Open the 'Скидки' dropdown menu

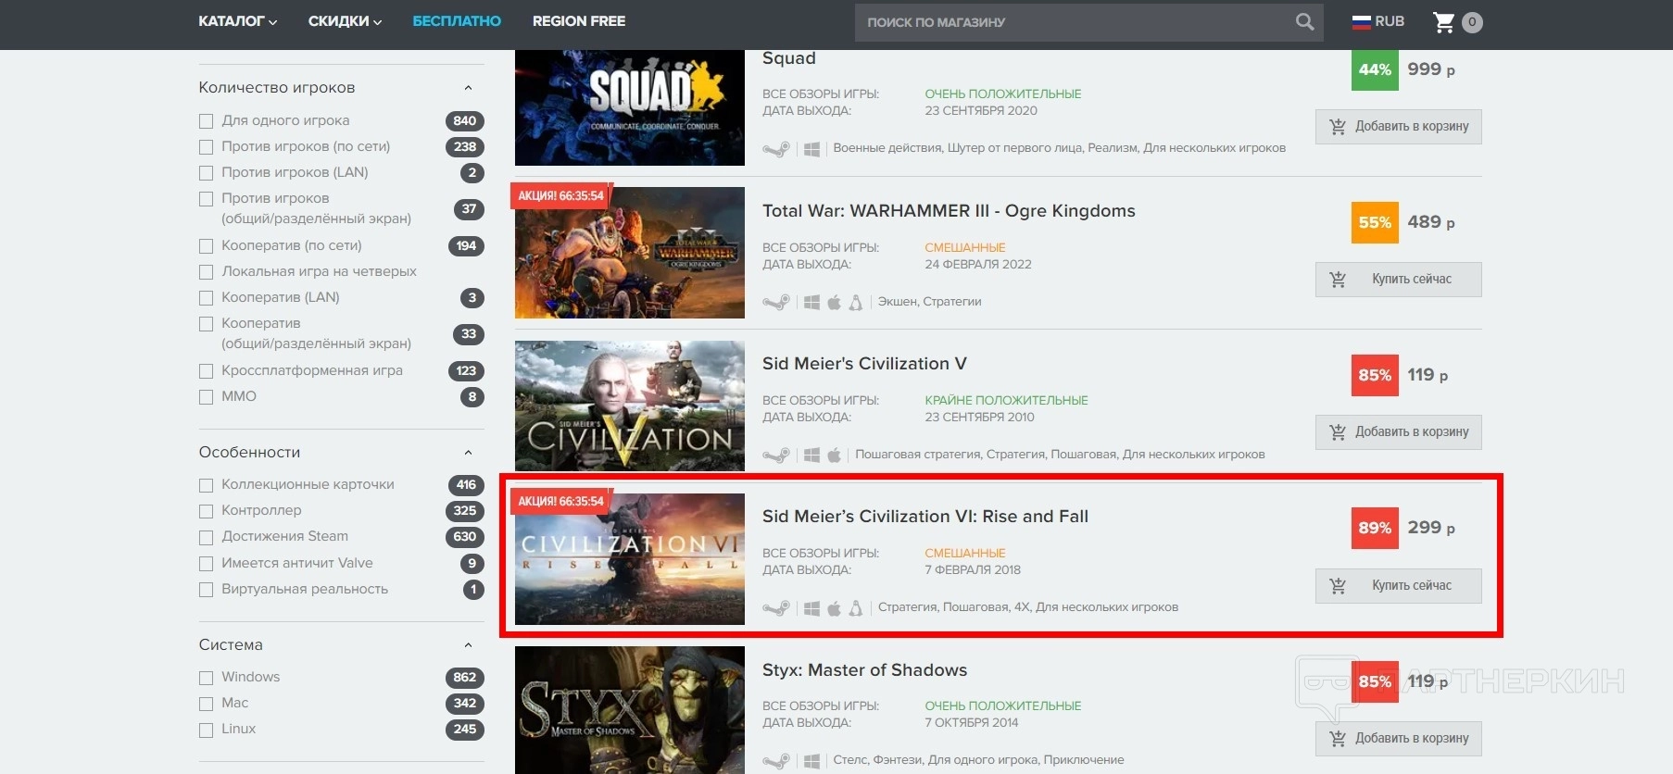[x=345, y=21]
